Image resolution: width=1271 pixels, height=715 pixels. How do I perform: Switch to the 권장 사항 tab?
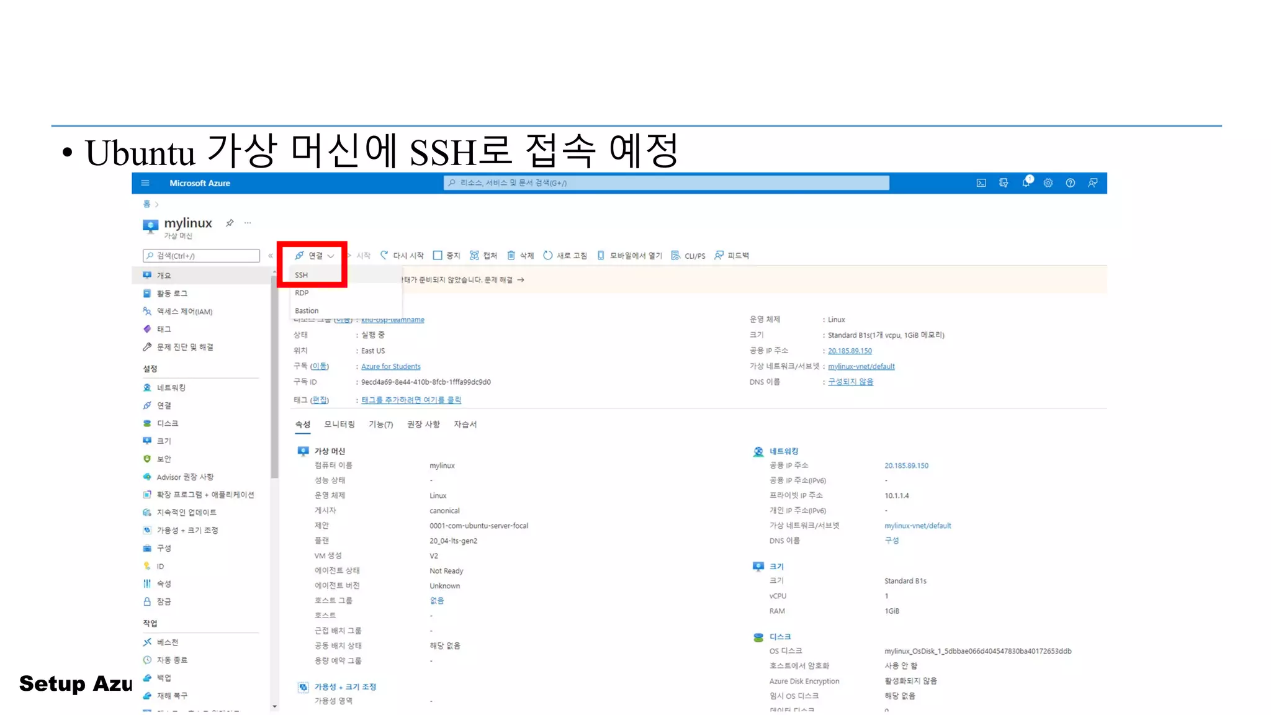pyautogui.click(x=423, y=425)
